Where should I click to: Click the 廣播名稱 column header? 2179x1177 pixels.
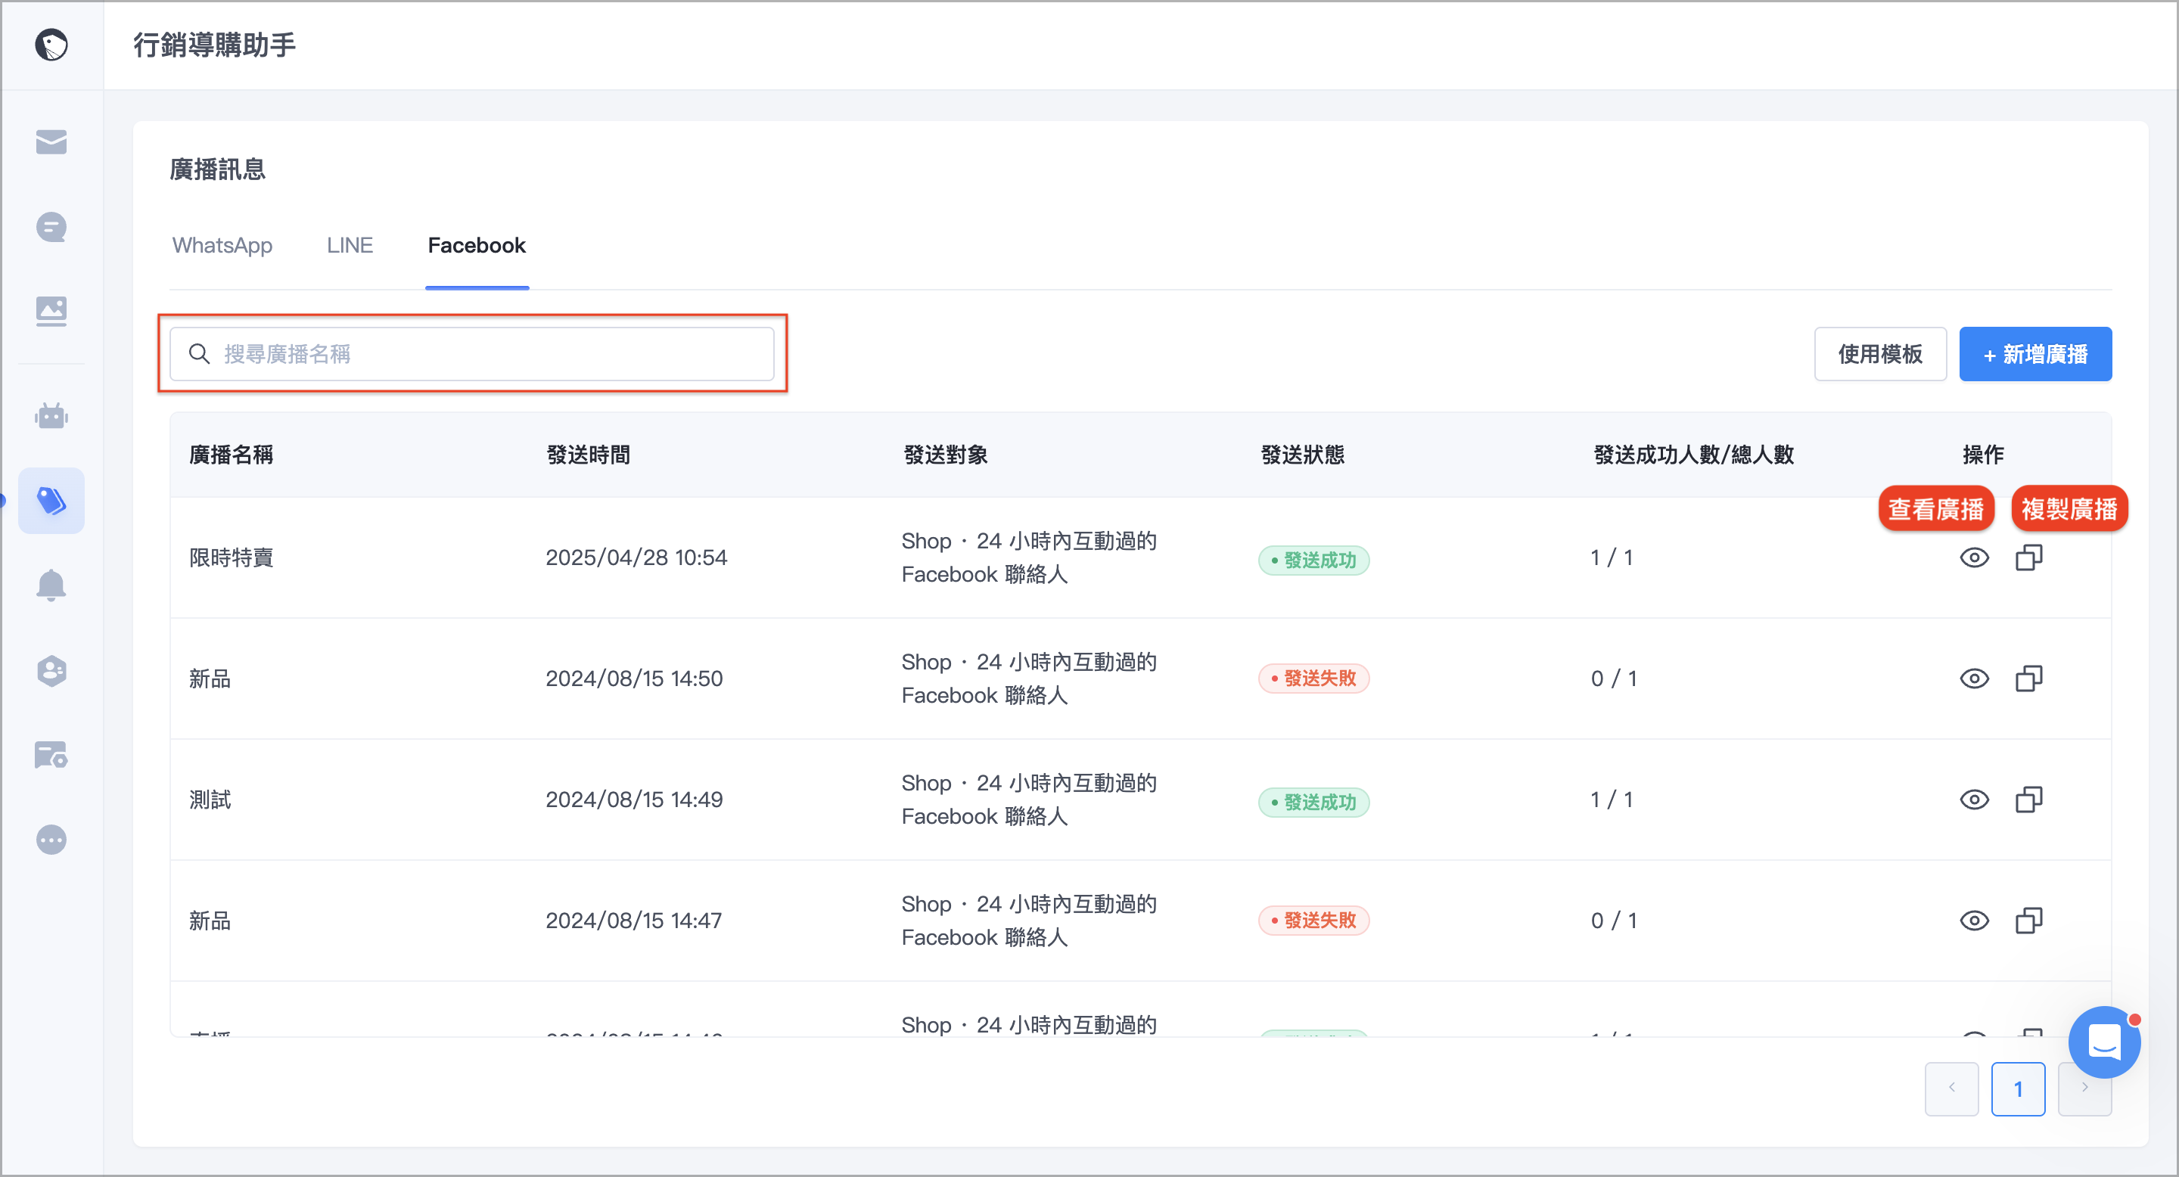click(x=231, y=455)
